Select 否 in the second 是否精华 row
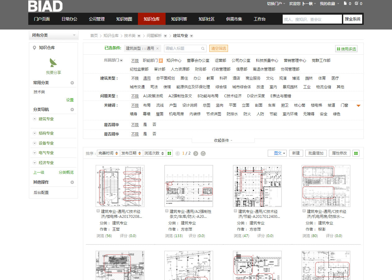 (x=154, y=134)
